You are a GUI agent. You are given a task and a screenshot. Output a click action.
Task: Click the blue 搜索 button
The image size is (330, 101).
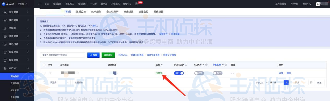click(93, 55)
